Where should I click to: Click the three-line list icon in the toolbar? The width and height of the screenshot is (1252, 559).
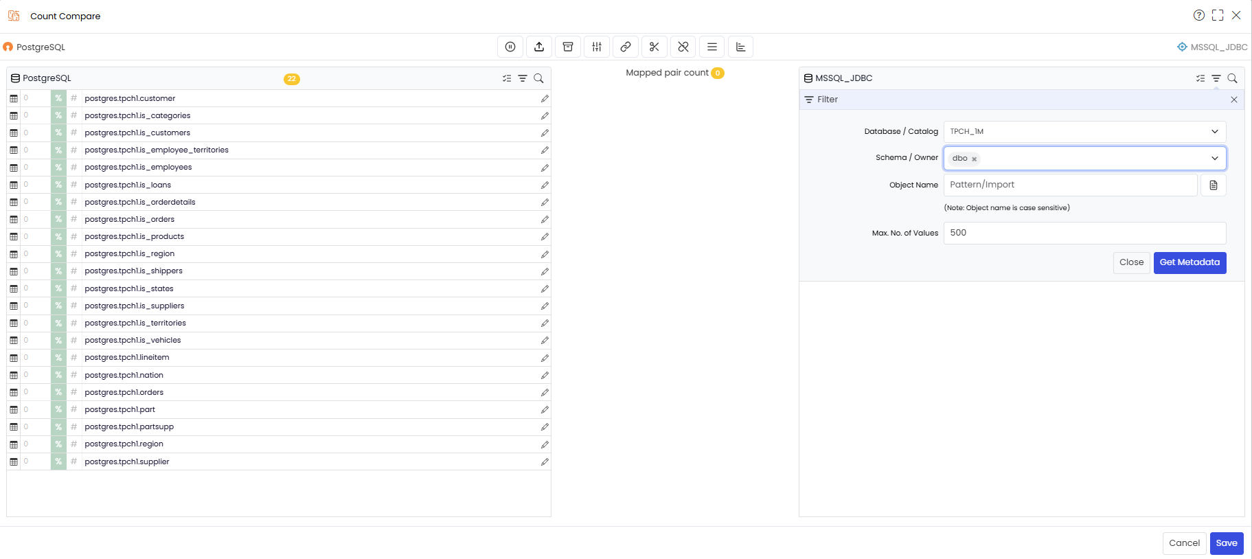click(712, 47)
